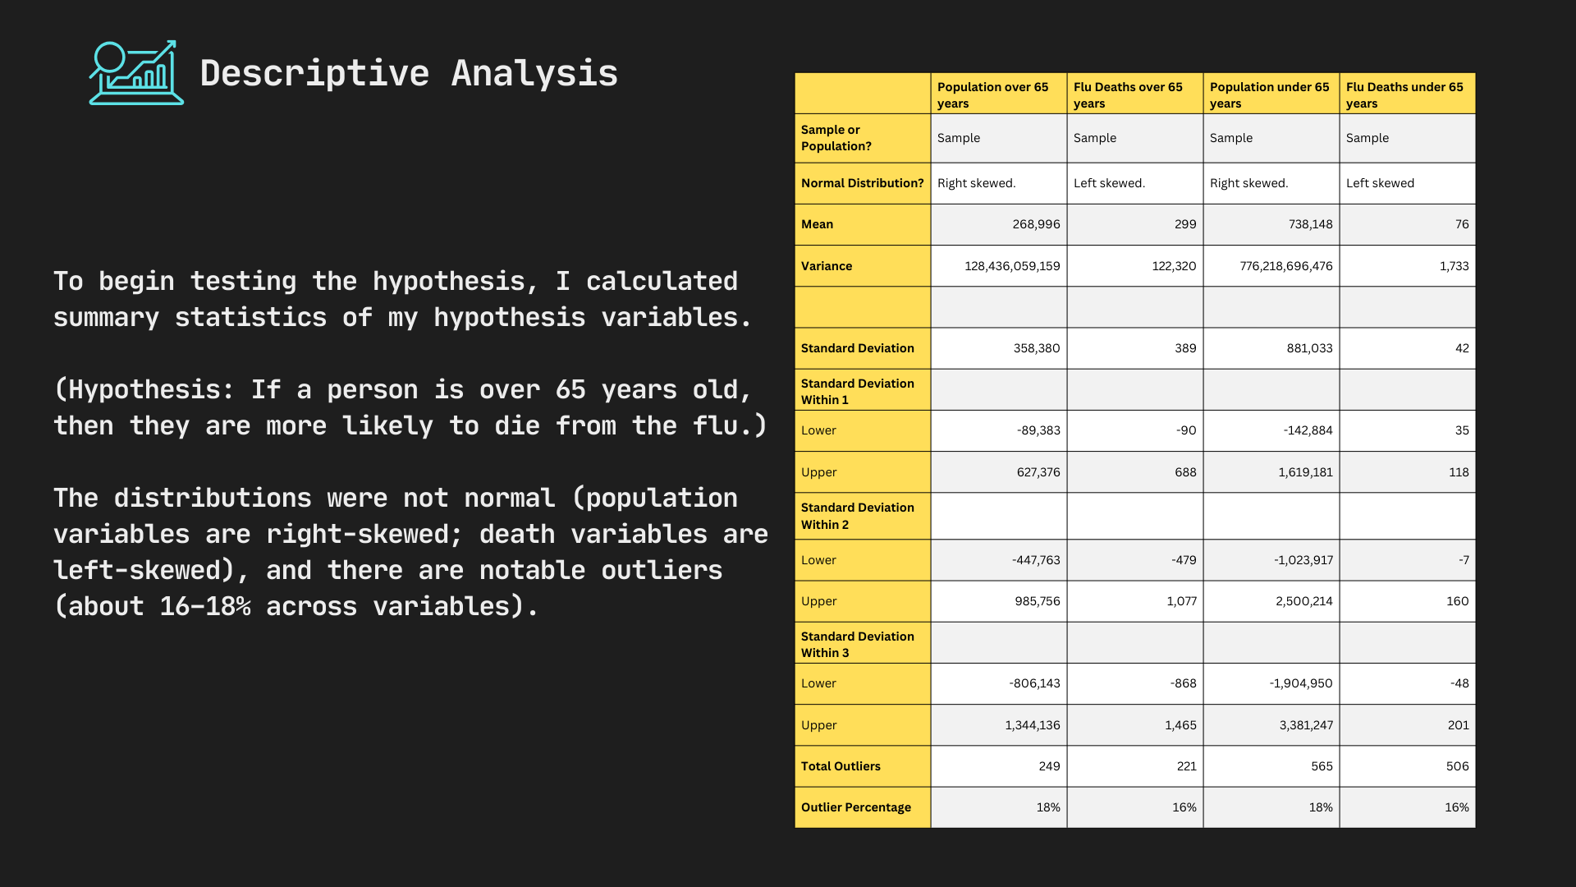Click the Sample or Population? row label
1576x887 pixels.
pos(836,138)
